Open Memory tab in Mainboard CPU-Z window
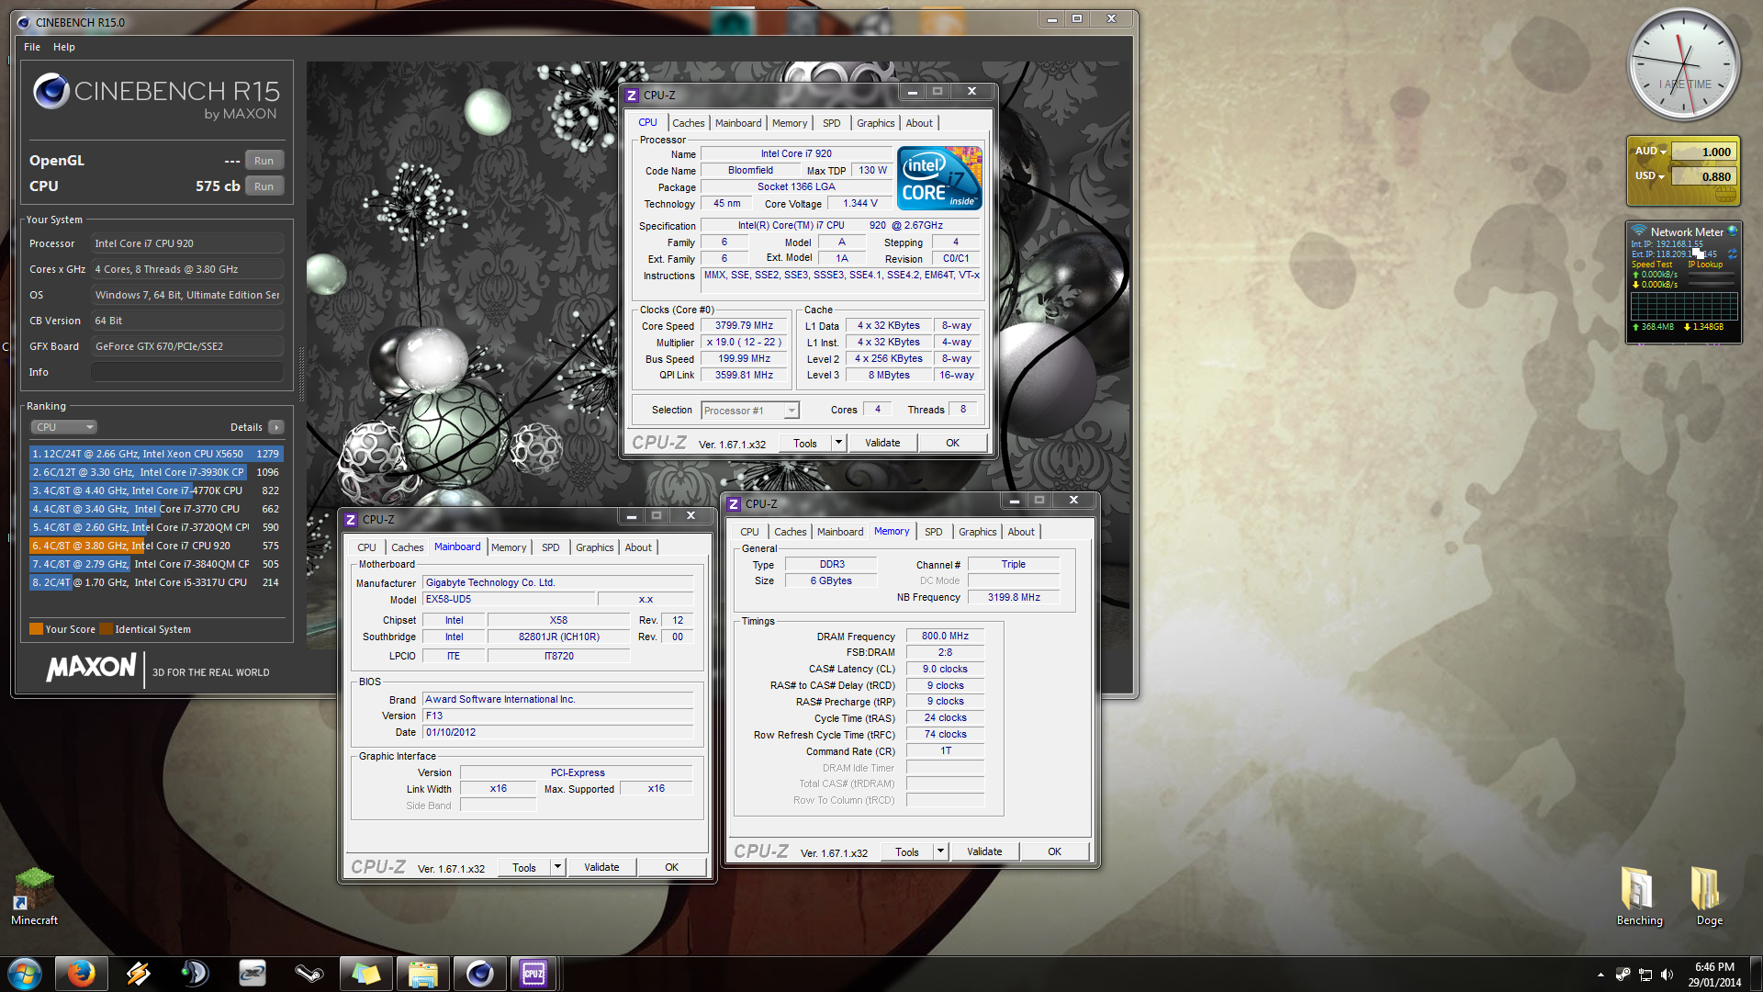1763x992 pixels. [509, 547]
